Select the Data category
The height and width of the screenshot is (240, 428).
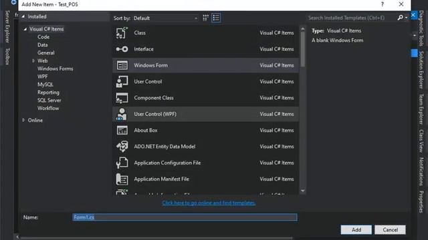pyautogui.click(x=42, y=45)
